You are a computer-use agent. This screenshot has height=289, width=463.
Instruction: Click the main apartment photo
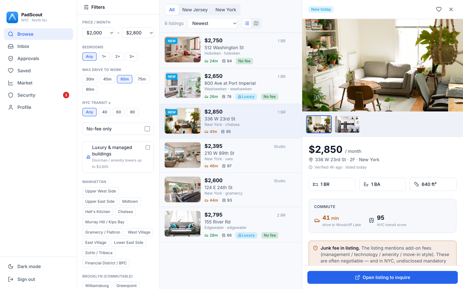[x=382, y=65]
